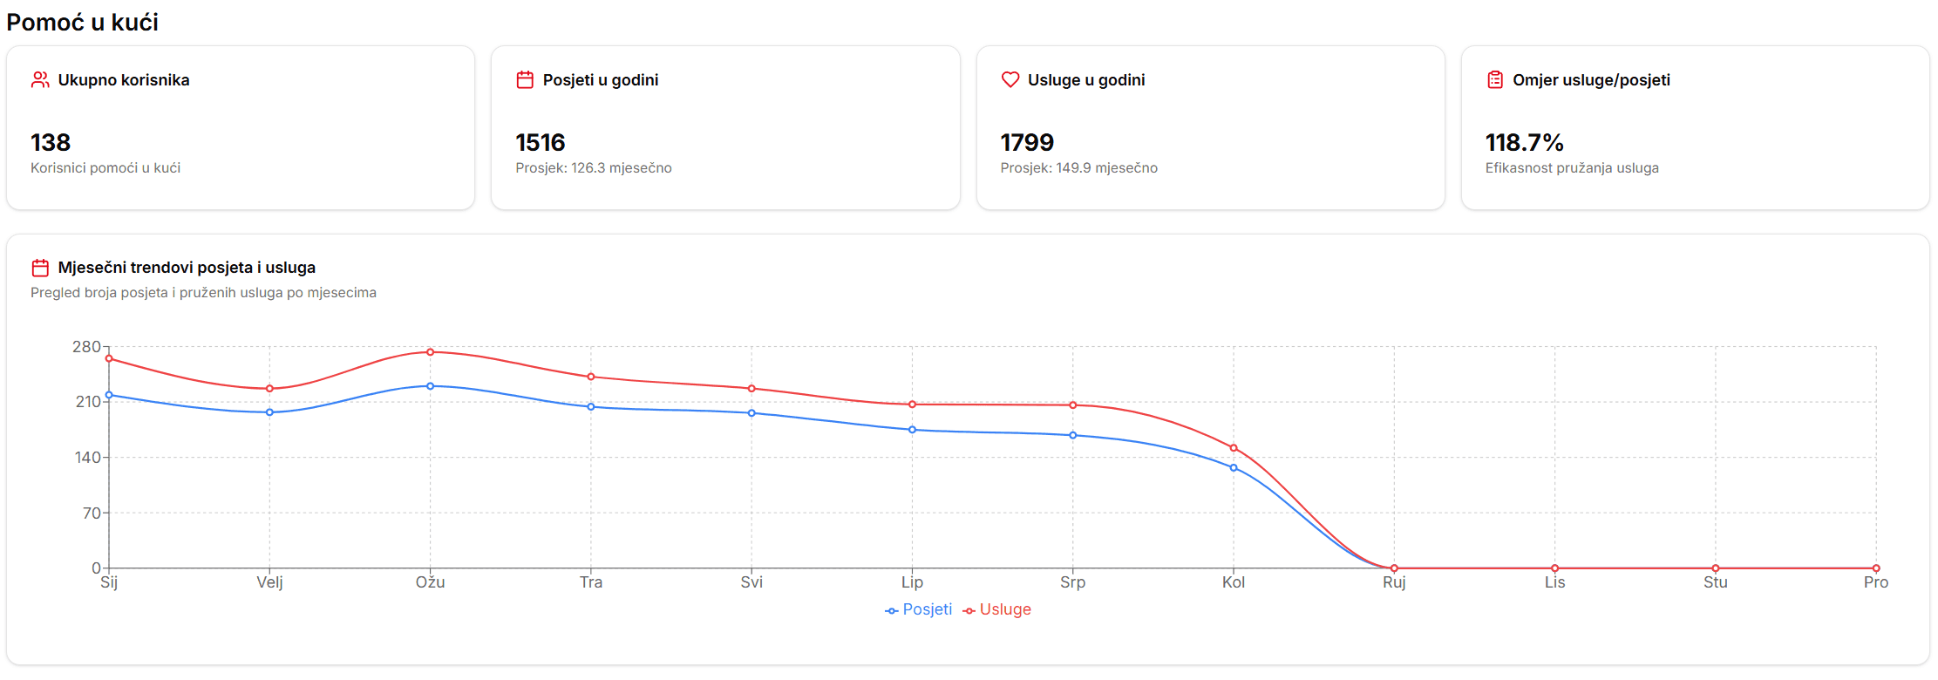This screenshot has width=1938, height=680.
Task: Toggle the Posjeti series legend label
Action: pyautogui.click(x=927, y=609)
